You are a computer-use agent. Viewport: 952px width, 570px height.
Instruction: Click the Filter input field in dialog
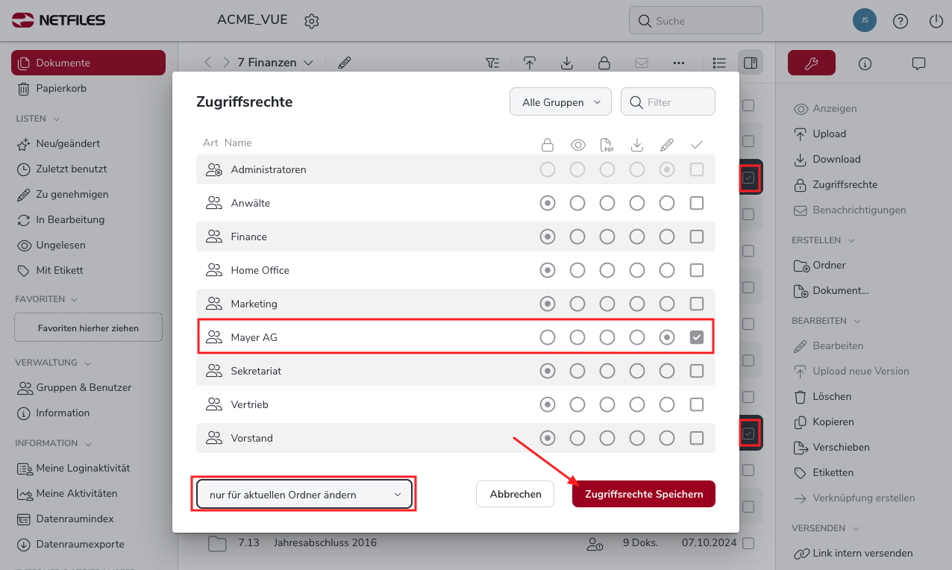click(x=675, y=102)
